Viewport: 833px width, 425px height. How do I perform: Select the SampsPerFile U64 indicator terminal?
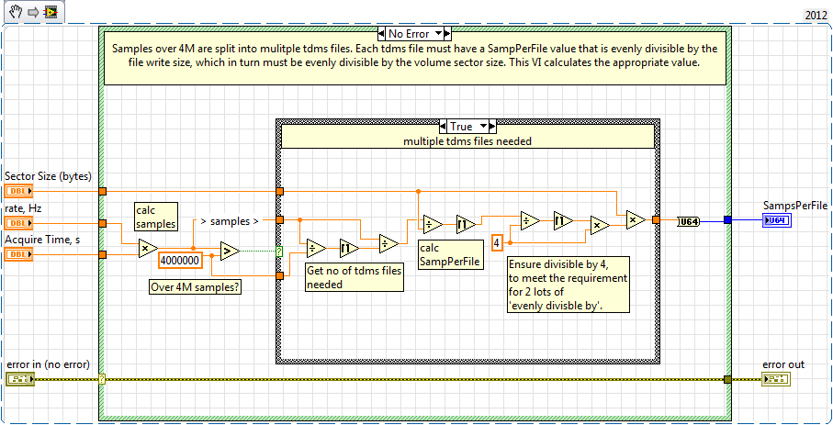(x=776, y=220)
